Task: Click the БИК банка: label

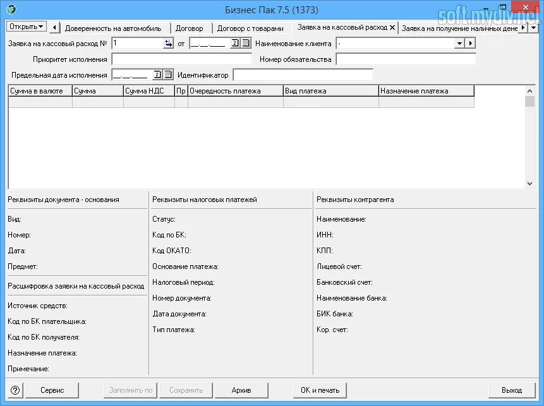Action: (334, 314)
